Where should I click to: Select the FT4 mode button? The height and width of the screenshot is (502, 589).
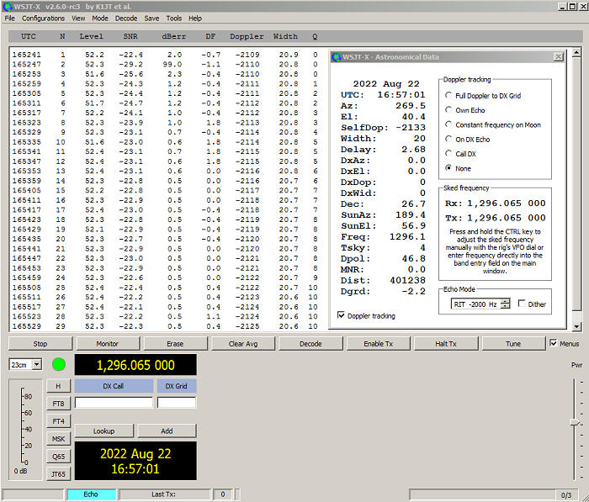point(58,421)
